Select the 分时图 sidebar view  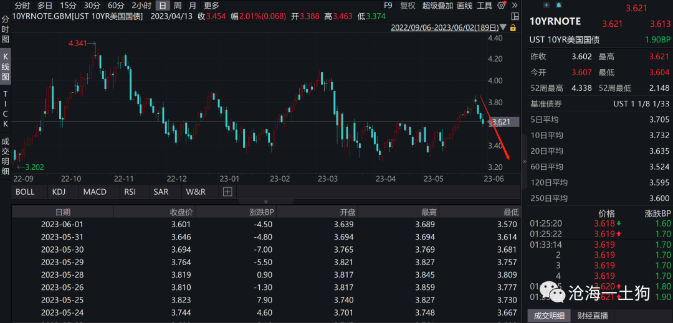(x=5, y=29)
